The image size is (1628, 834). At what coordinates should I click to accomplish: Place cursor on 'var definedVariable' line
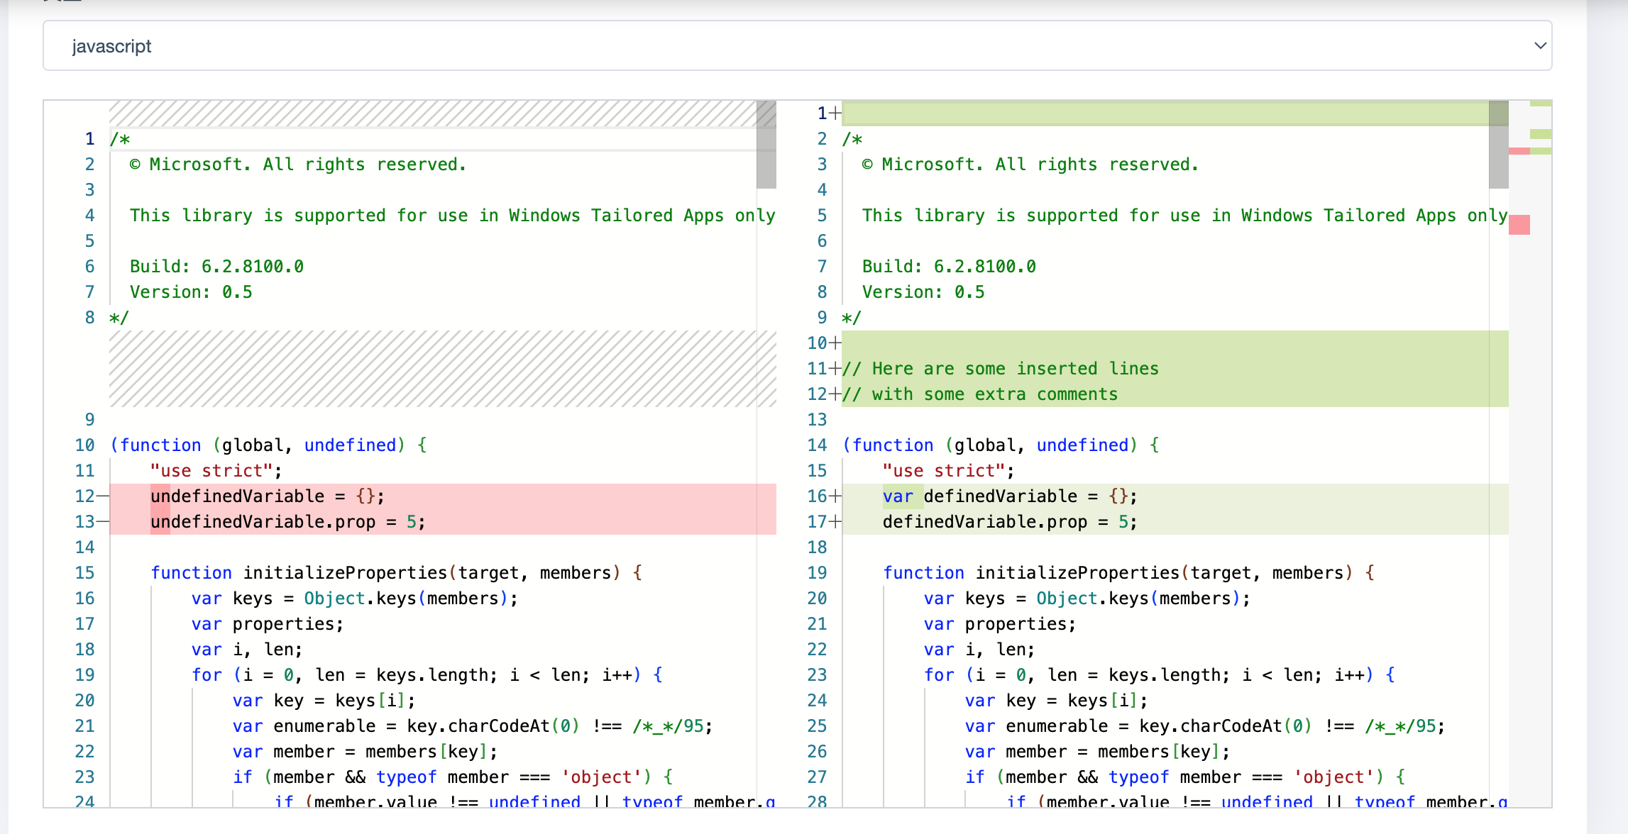(1008, 496)
